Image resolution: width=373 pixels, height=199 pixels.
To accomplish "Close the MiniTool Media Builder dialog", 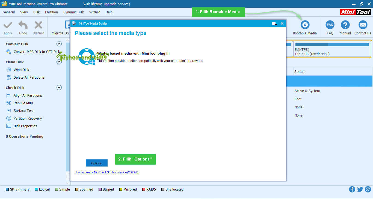I will point(282,23).
